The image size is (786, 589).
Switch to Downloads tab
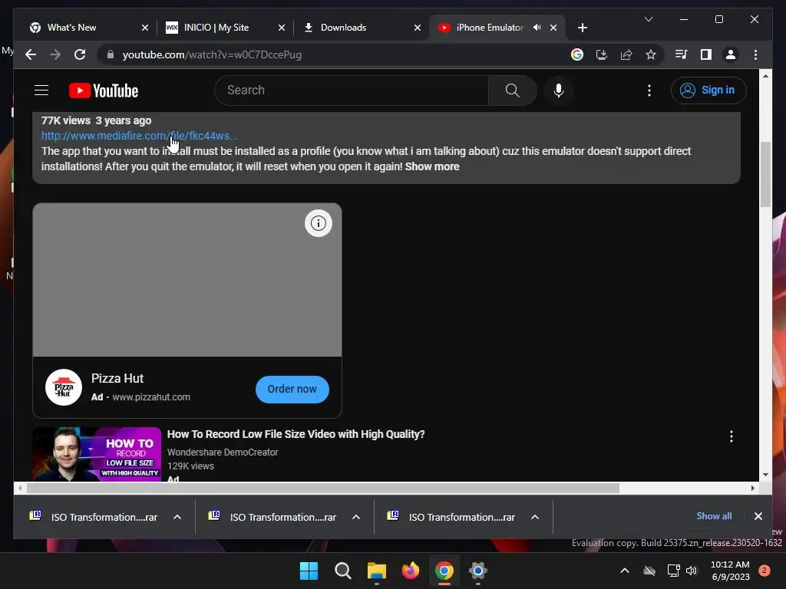point(343,28)
